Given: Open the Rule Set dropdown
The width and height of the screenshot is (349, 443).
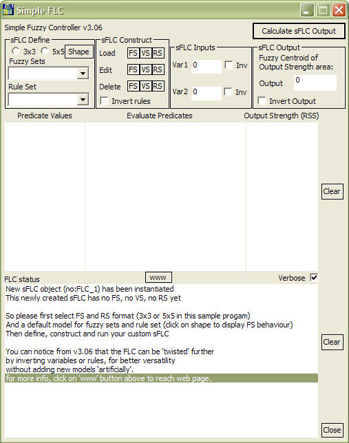Looking at the screenshot, I should [x=83, y=100].
